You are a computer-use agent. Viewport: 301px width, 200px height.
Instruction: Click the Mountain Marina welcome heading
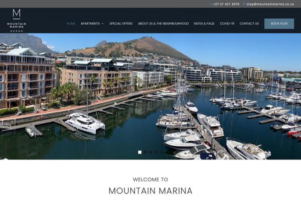[150, 191]
